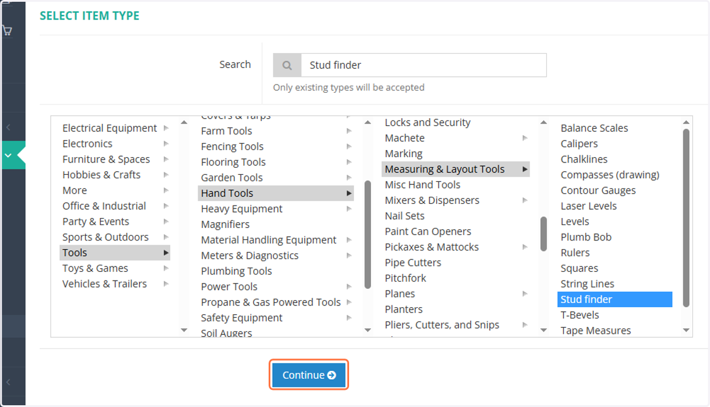Expand Fencing Tools arrow
The height and width of the screenshot is (407, 710).
[349, 146]
